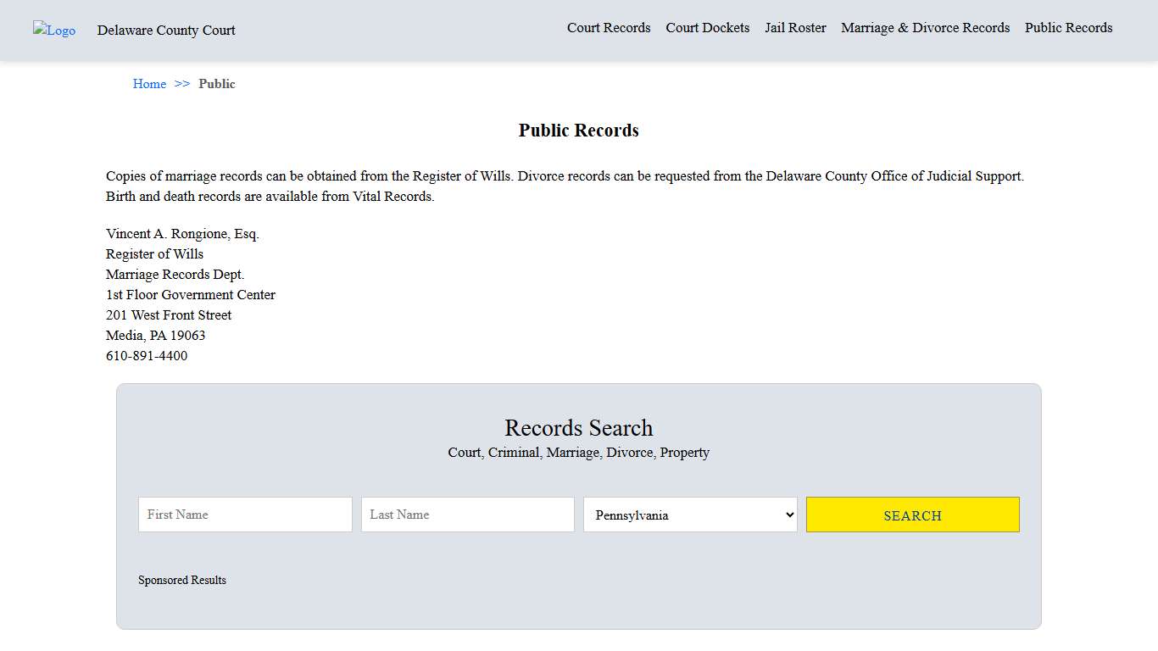The width and height of the screenshot is (1158, 651).
Task: Open the Court Records navigation item
Action: [609, 27]
